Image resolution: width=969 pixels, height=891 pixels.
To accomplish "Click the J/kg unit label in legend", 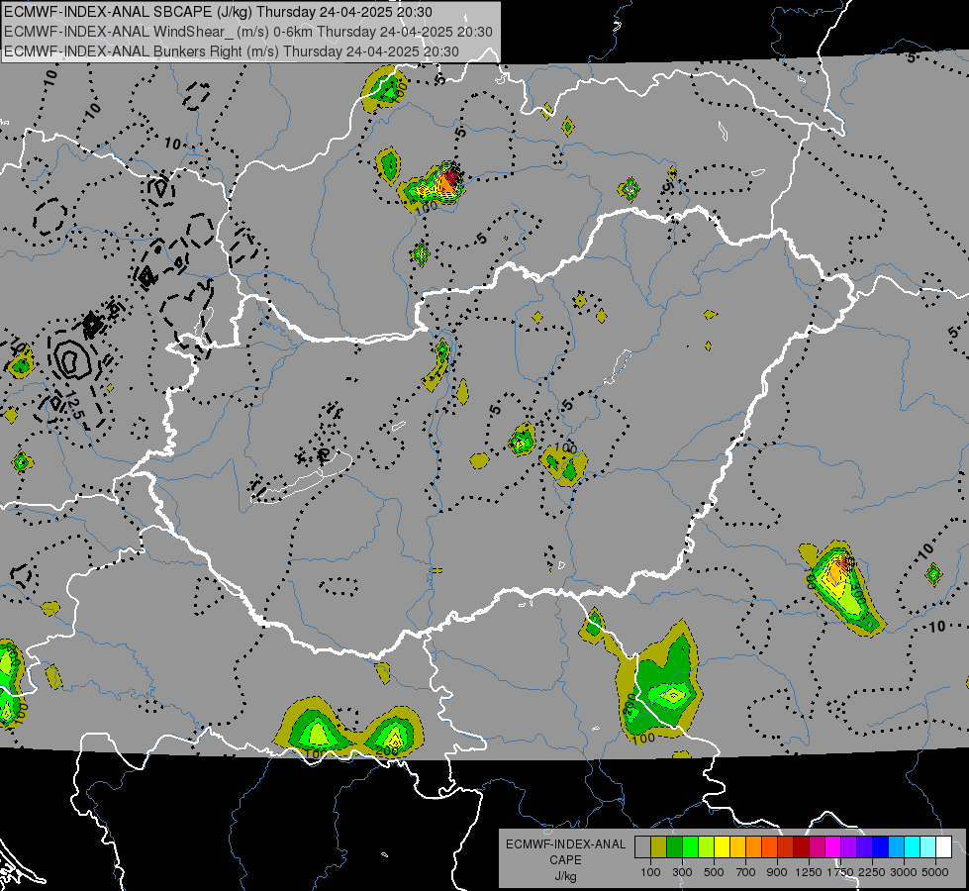I will coord(565,876).
